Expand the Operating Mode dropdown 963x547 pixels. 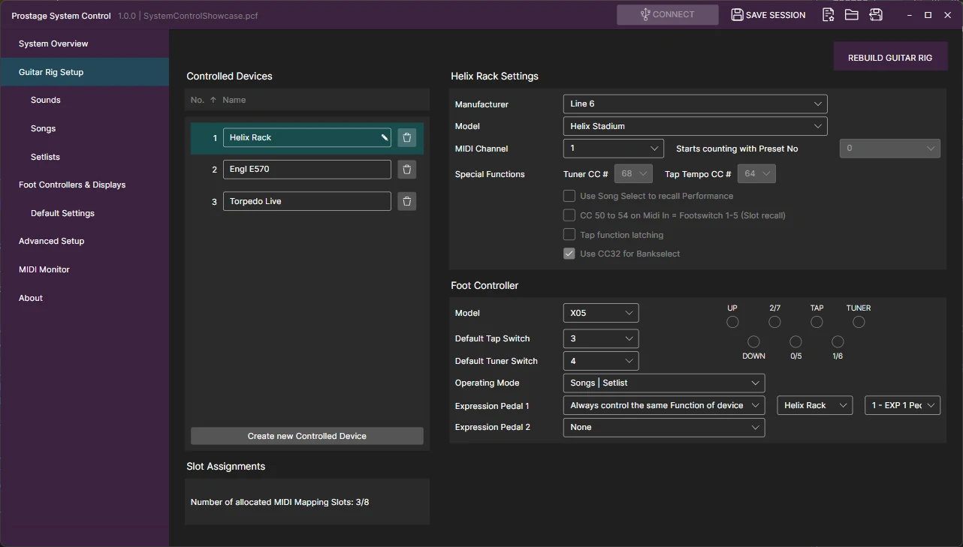tap(664, 383)
